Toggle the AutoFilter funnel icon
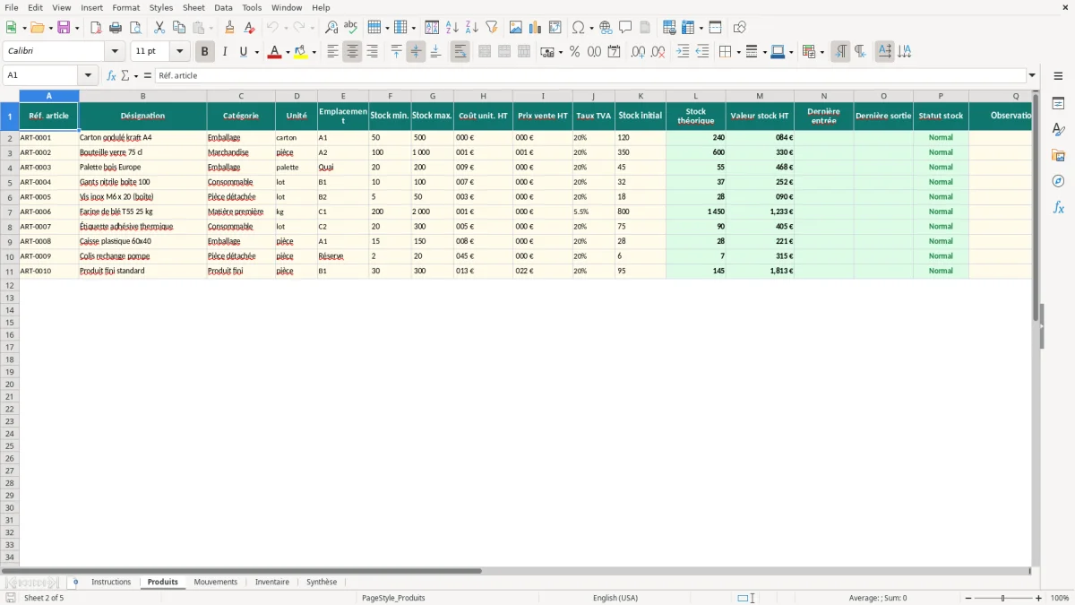Screen dimensions: 1075x605 491,28
